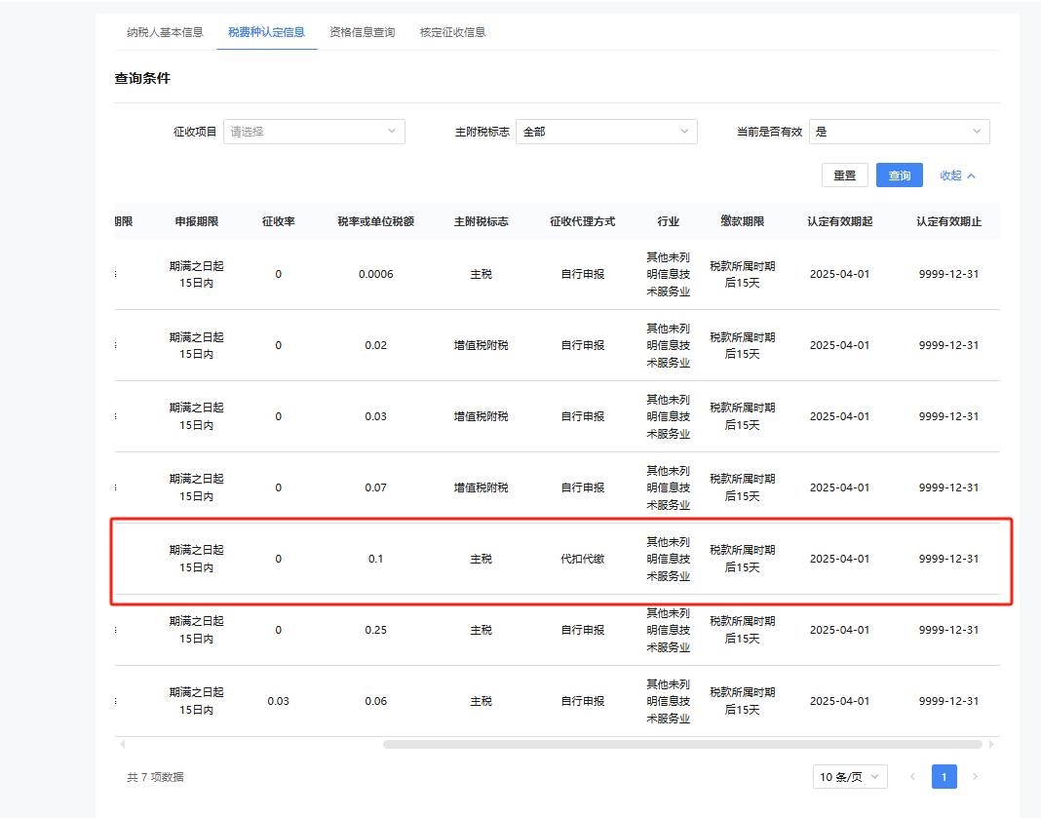Viewport: 1041px width, 818px height.
Task: Click the 行业 column header
Action: 669,221
